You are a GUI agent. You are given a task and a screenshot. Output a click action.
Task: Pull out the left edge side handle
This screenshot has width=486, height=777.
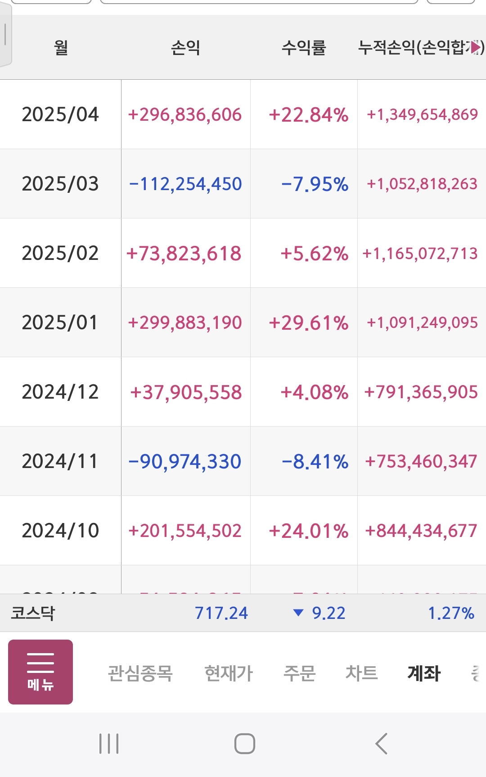pyautogui.click(x=5, y=35)
